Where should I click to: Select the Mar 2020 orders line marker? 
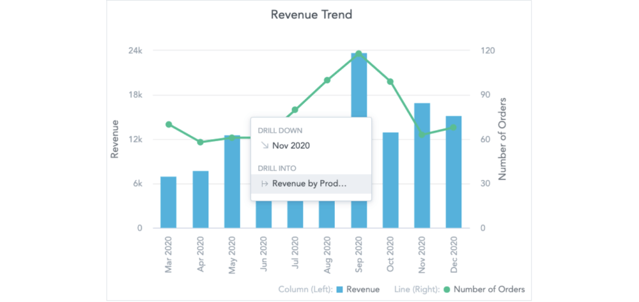(x=169, y=125)
